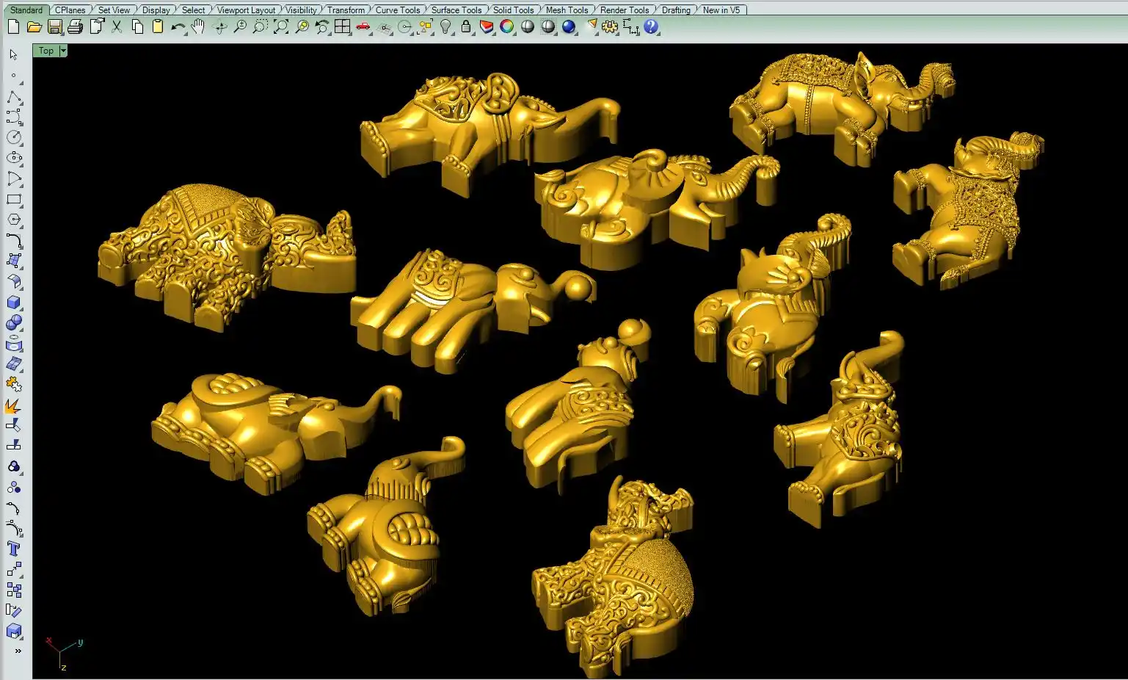Open the color wheel material icon
The height and width of the screenshot is (680, 1128).
click(x=507, y=27)
